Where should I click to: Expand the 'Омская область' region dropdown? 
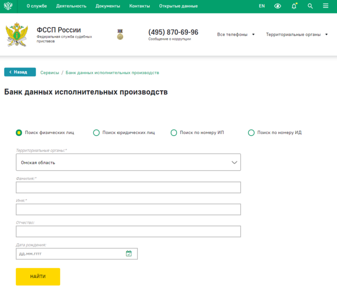coord(128,162)
